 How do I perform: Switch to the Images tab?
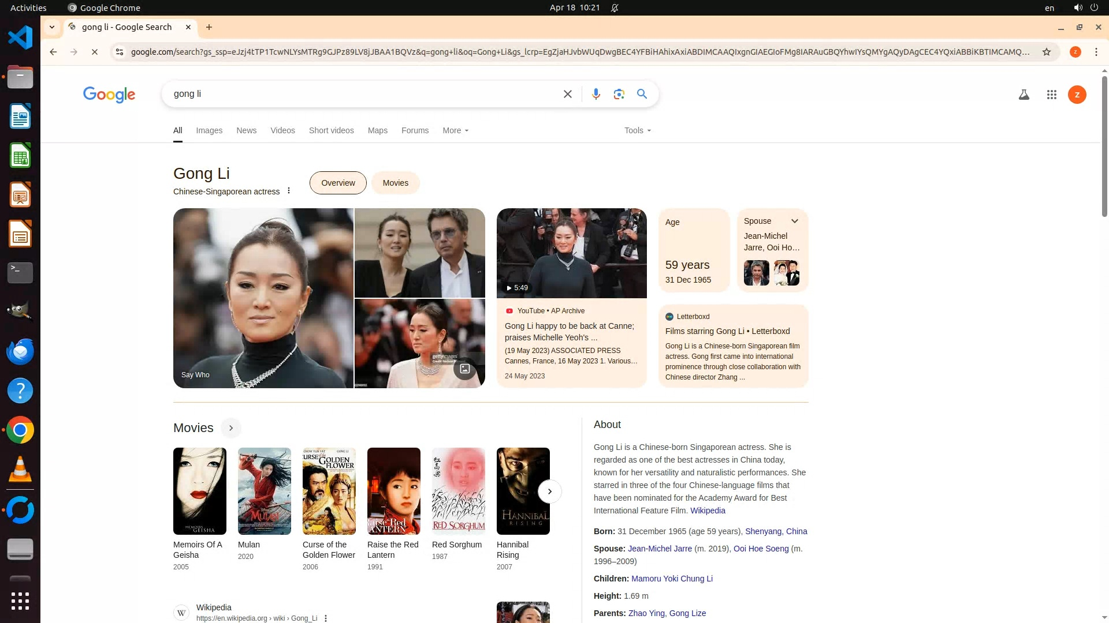209,130
